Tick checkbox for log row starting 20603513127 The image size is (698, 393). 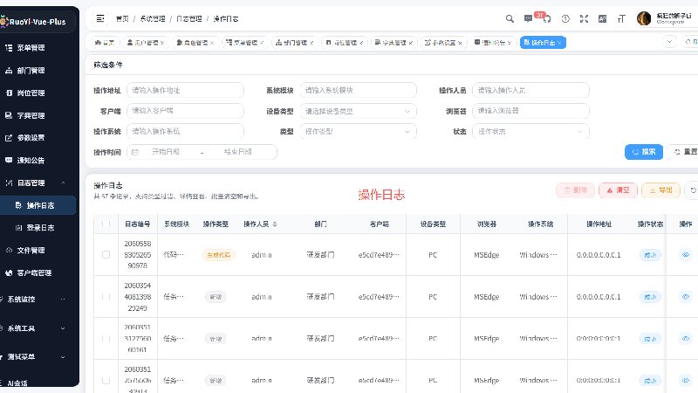[x=106, y=339]
